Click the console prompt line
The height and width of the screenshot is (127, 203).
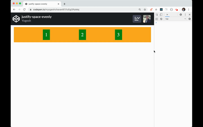(x=173, y=23)
